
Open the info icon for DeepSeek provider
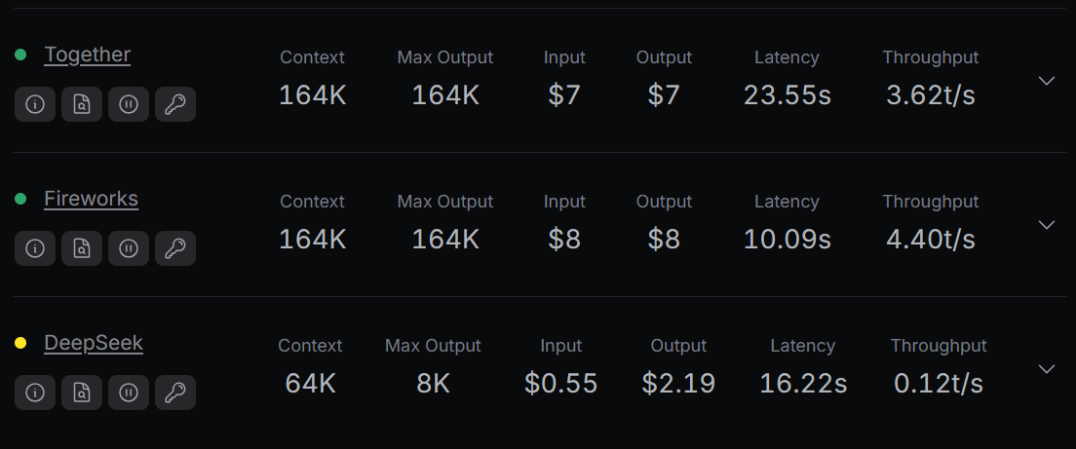click(x=35, y=393)
